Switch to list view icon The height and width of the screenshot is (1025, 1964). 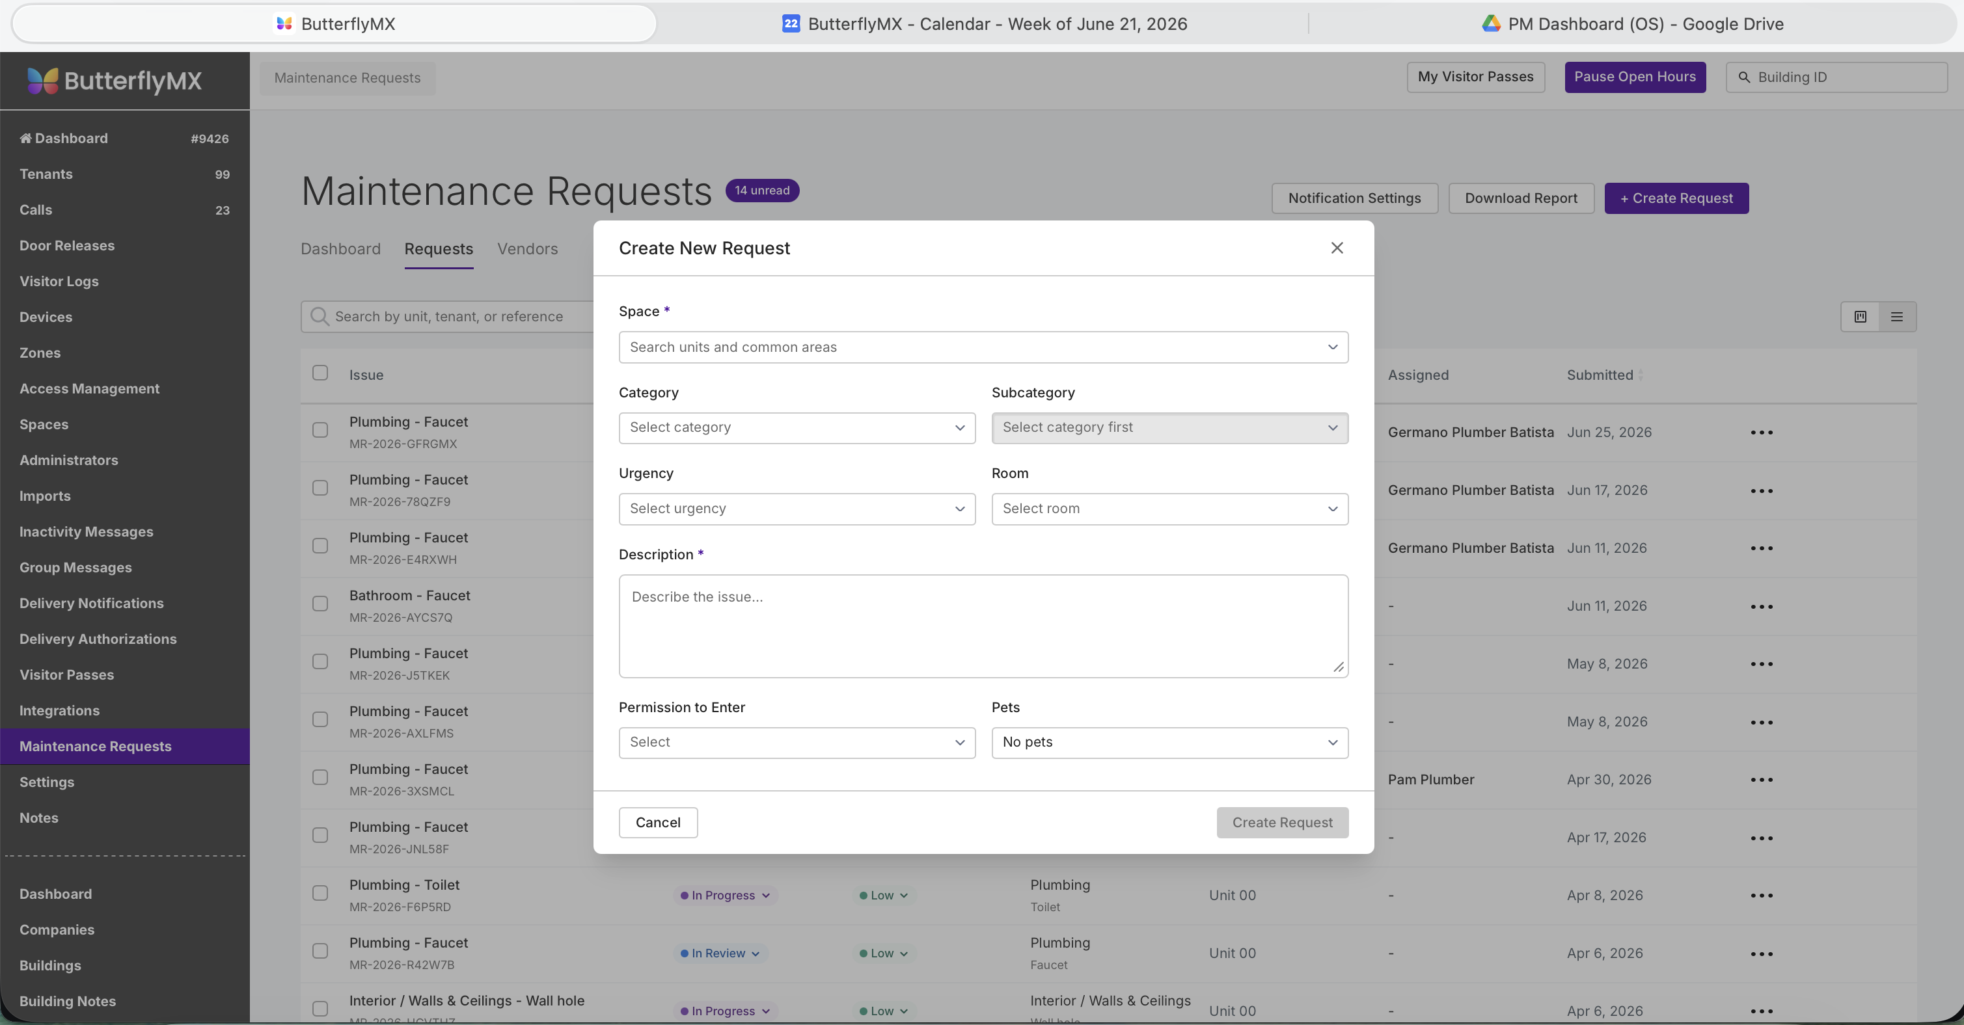(1897, 316)
